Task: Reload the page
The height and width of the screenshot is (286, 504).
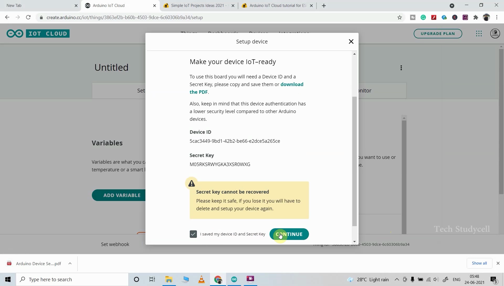Action: [x=28, y=17]
